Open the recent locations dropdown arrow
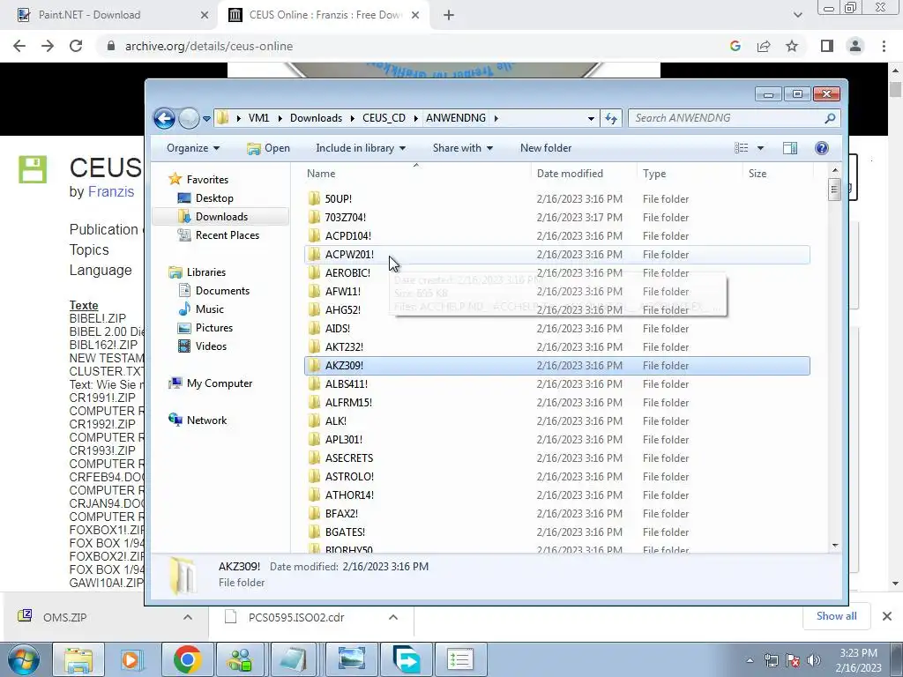This screenshot has height=677, width=903. click(x=206, y=119)
